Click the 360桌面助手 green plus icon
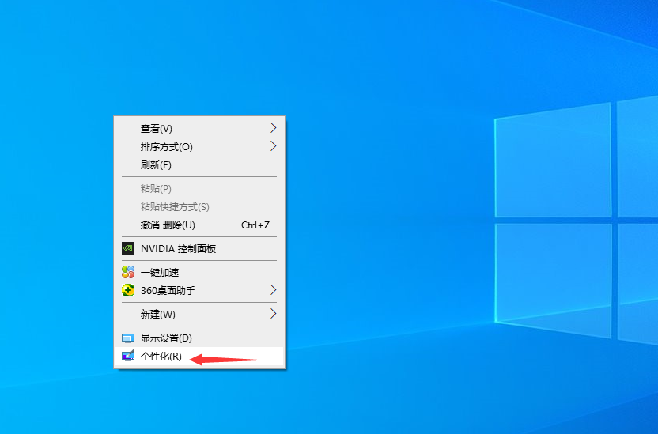This screenshot has width=658, height=434. pyautogui.click(x=128, y=290)
